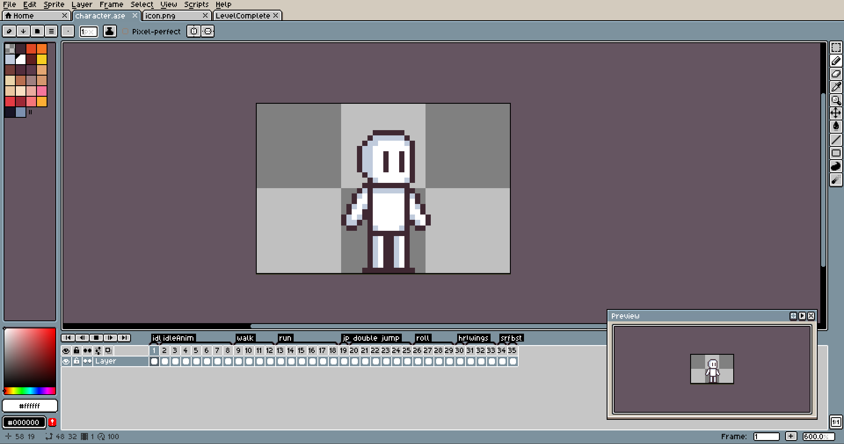Select the Line tool
The image size is (844, 444).
point(836,140)
